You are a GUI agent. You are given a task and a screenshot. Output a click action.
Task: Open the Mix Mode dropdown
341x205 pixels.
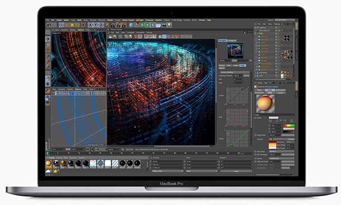point(282,152)
